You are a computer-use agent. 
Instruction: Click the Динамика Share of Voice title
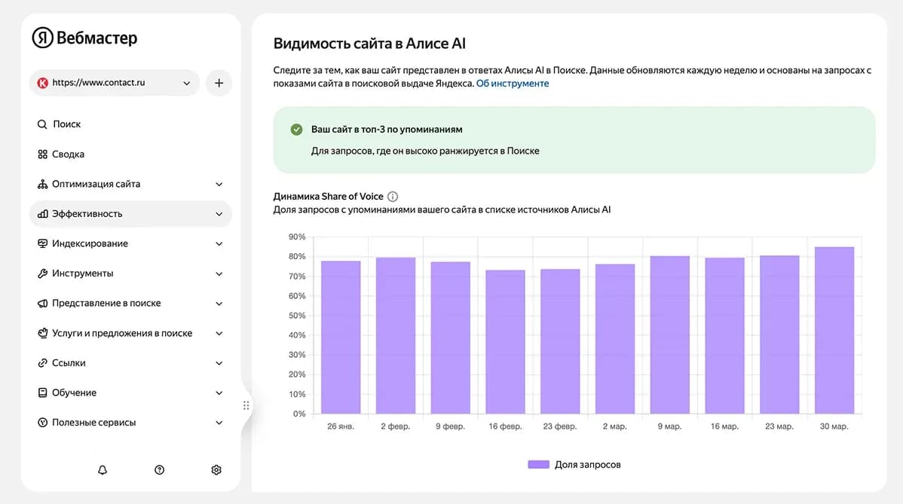click(328, 197)
